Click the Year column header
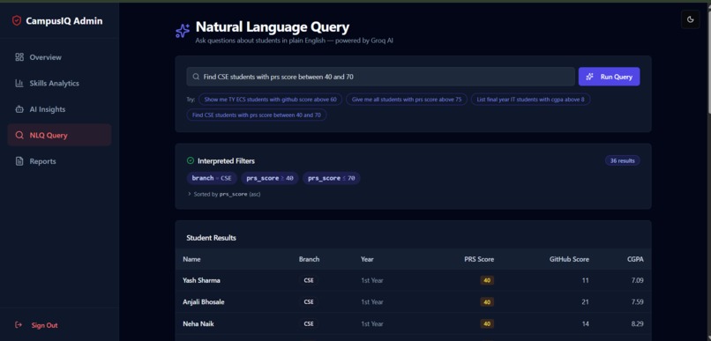 point(367,259)
